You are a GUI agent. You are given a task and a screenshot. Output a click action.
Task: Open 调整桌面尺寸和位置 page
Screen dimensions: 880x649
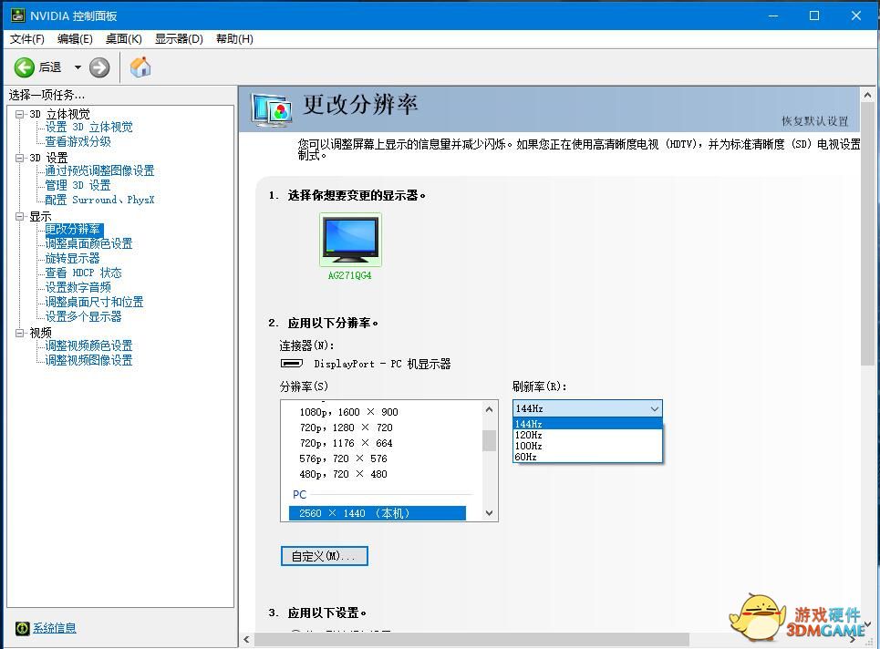tap(94, 303)
